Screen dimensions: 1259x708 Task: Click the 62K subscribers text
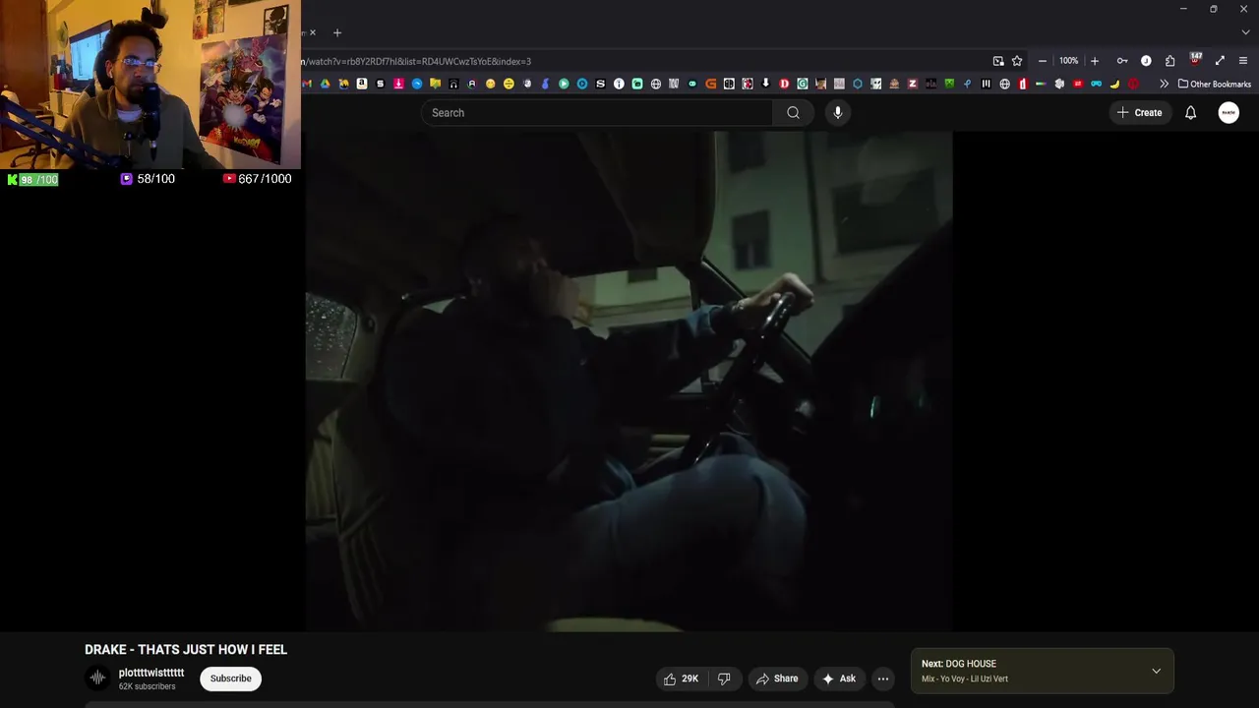point(148,686)
